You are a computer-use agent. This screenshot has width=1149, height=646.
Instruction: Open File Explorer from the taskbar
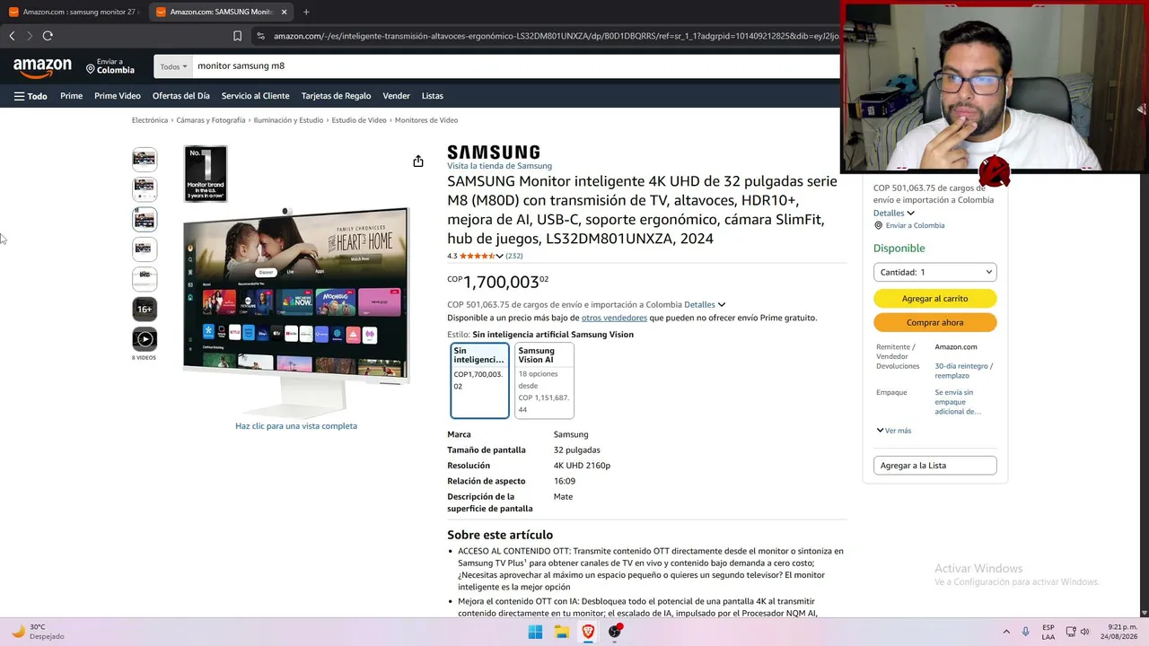562,632
